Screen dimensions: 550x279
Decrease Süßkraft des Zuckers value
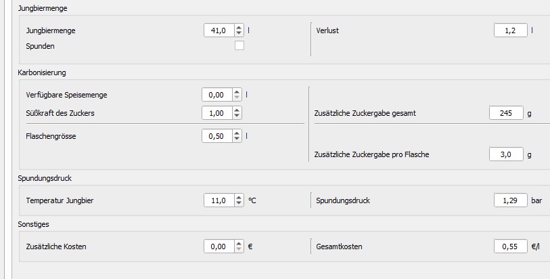point(237,116)
